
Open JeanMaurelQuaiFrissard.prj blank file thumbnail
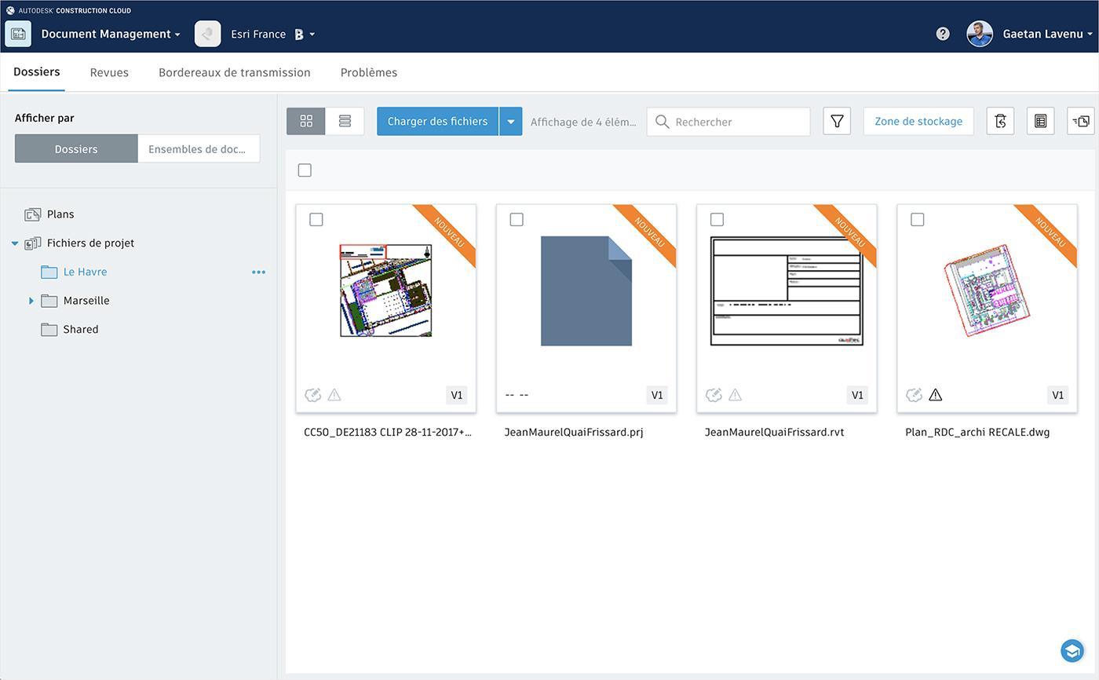586,291
